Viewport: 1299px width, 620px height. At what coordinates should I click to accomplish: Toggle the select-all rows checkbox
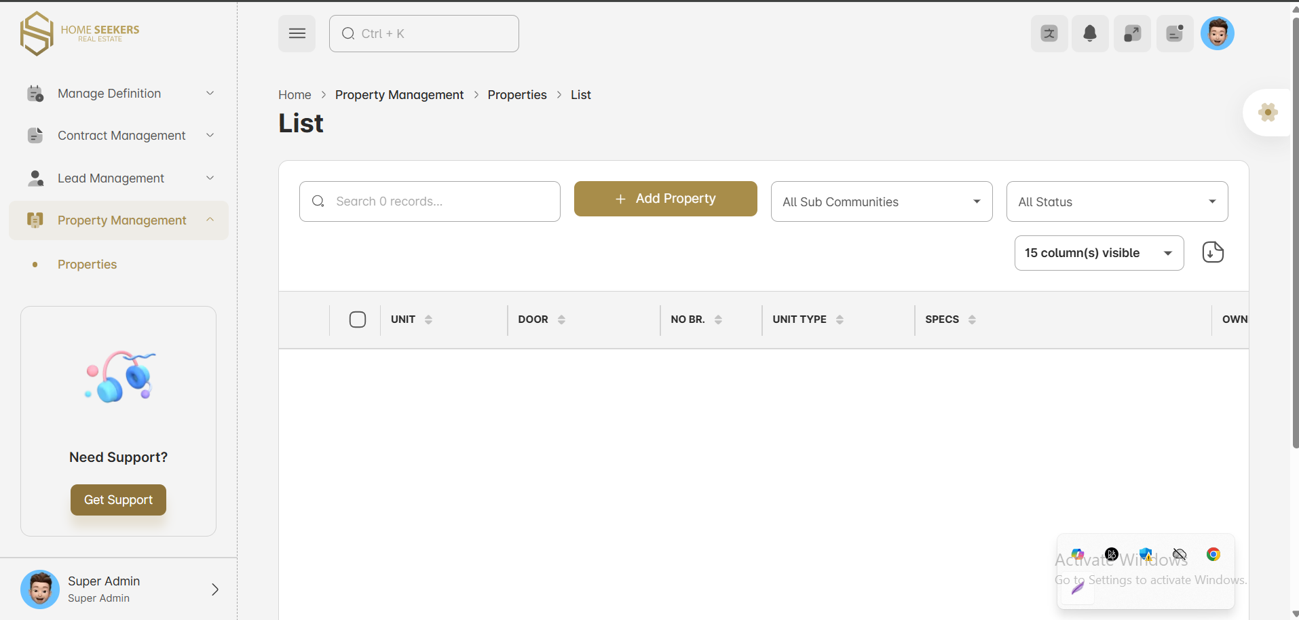(358, 319)
